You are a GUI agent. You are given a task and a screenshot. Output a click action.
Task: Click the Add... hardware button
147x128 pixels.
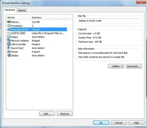(47, 114)
